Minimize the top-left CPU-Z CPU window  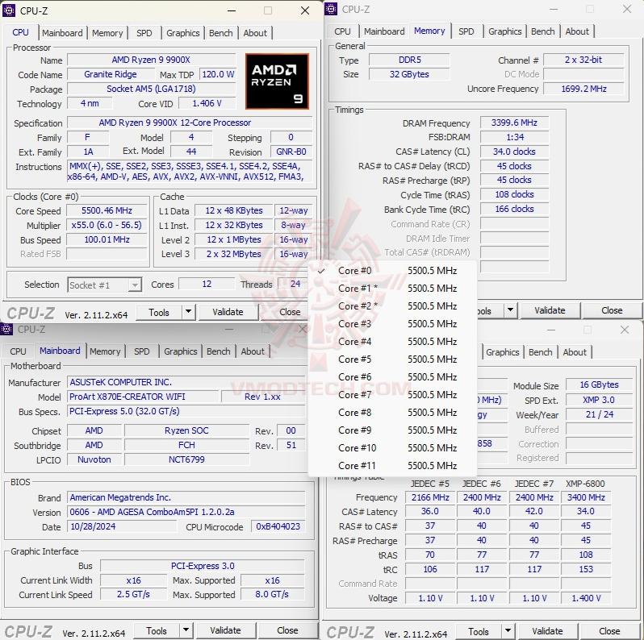[232, 10]
